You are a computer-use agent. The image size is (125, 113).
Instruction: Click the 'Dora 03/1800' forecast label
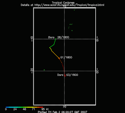click(x=68, y=75)
